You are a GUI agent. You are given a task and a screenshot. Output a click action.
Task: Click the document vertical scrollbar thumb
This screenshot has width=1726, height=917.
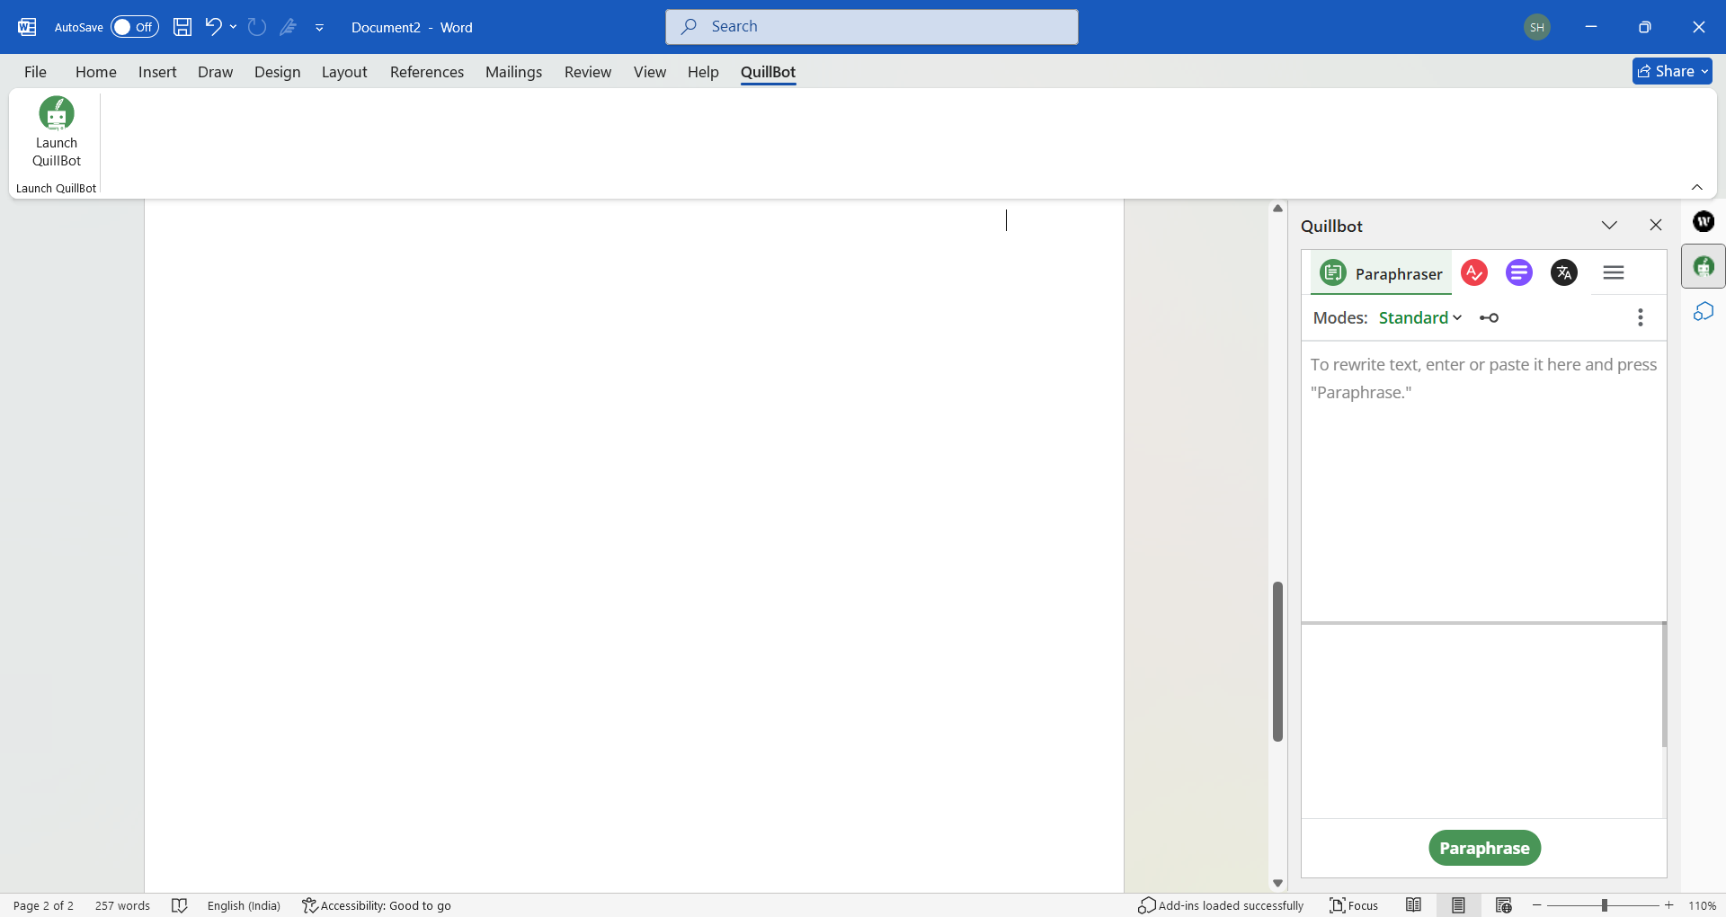point(1277,661)
